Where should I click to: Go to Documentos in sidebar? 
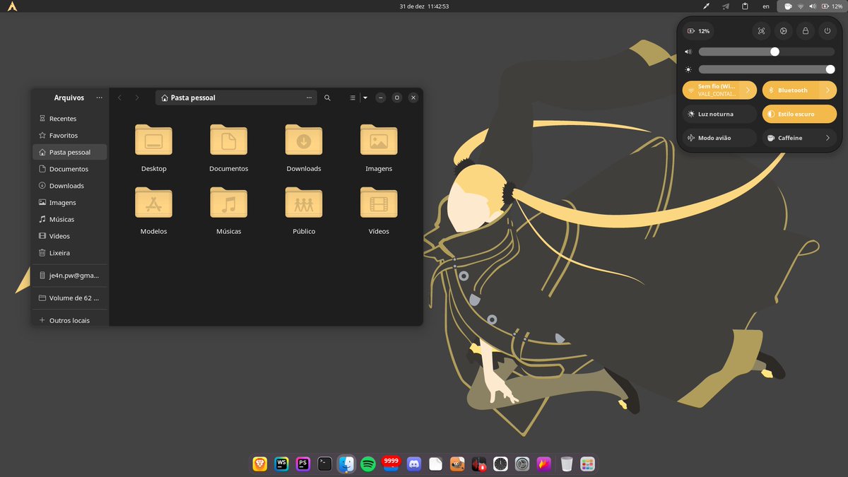70,169
